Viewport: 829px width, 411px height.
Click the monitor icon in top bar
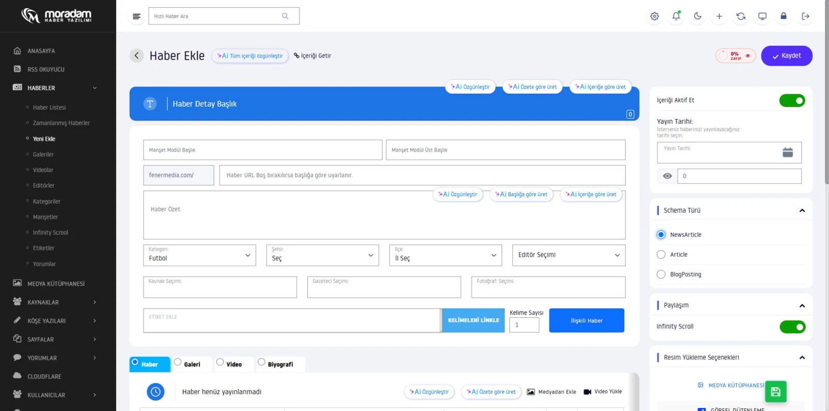tap(762, 16)
